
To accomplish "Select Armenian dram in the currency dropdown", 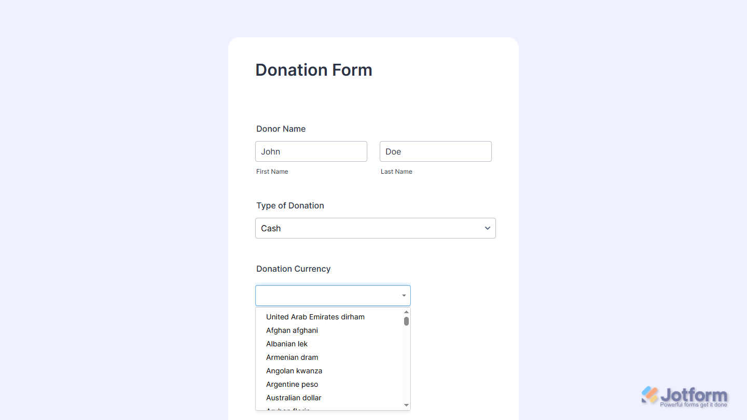I will pos(292,357).
